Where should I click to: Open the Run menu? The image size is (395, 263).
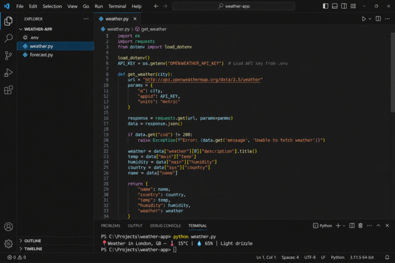coord(99,6)
